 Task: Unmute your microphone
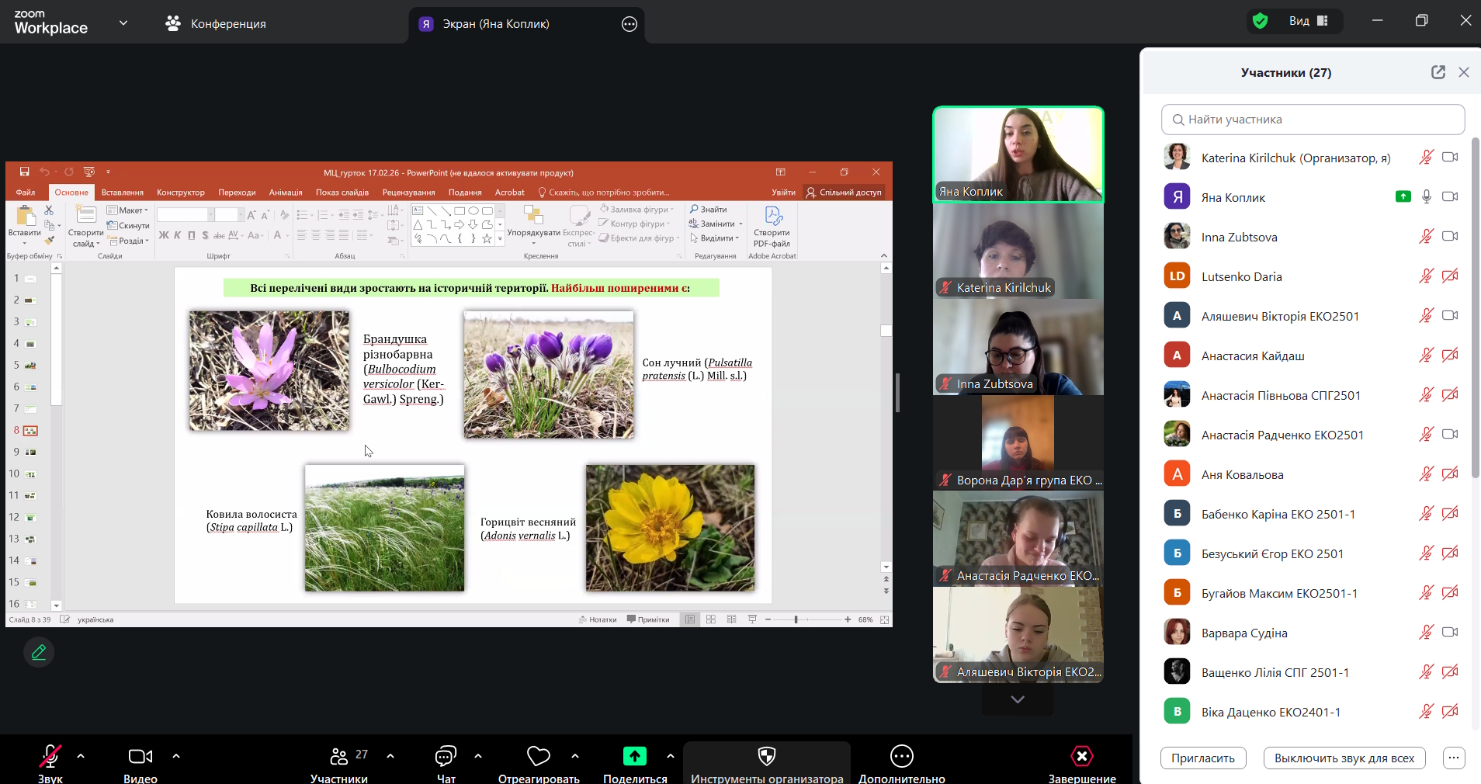click(x=50, y=756)
